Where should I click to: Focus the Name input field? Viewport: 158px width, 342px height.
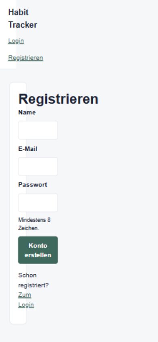coord(38,130)
